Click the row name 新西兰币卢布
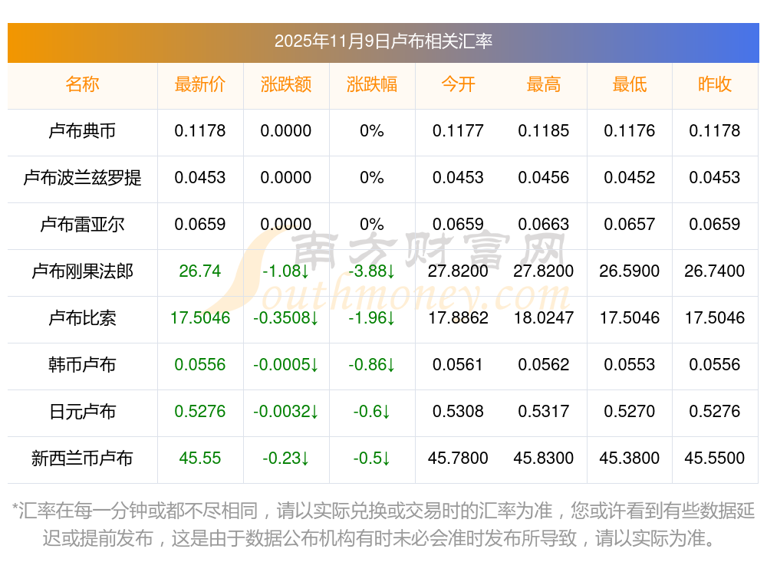The height and width of the screenshot is (562, 767). point(82,458)
